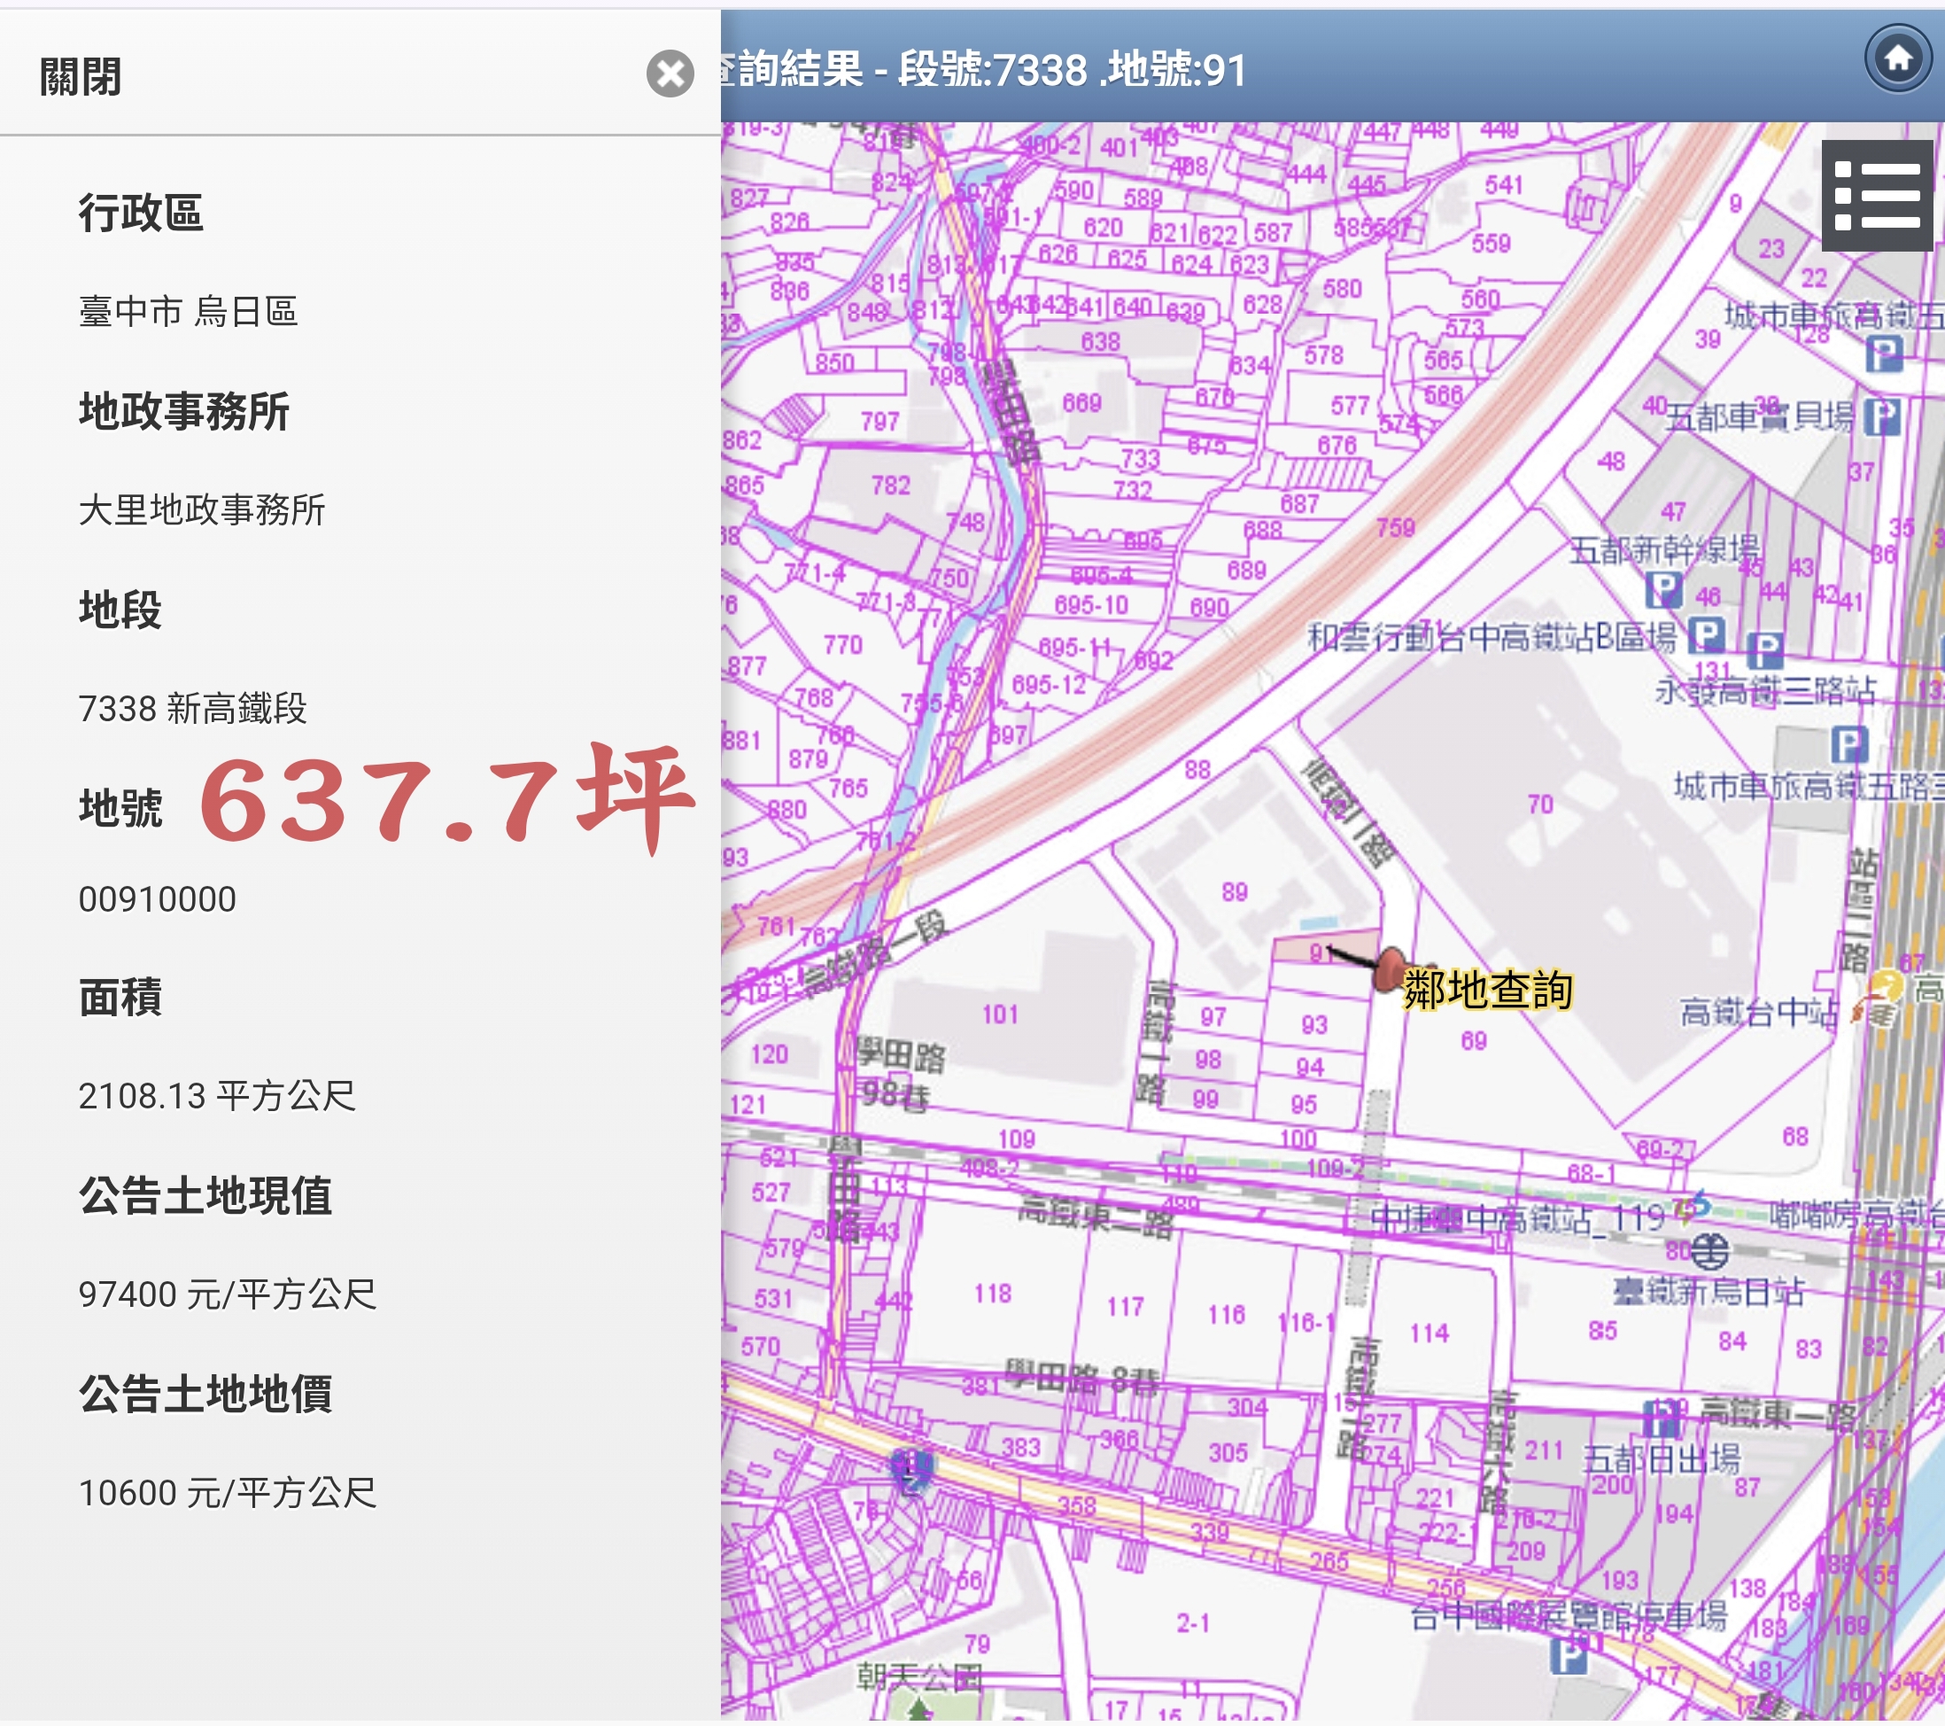Close the panel with X icon
Image resolution: width=1945 pixels, height=1726 pixels.
tap(670, 74)
